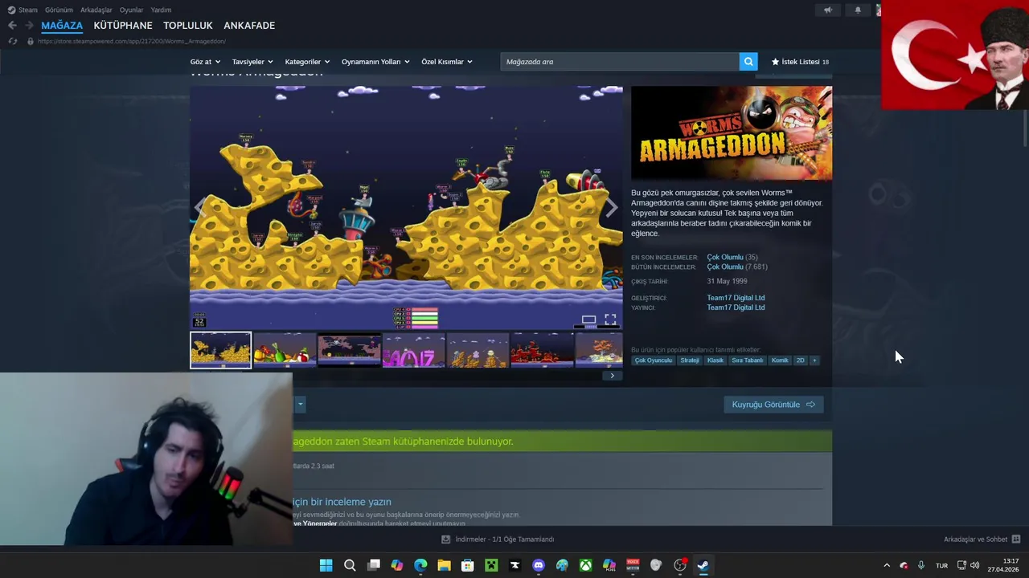Select the pink 2017 screenshot thumbnail
The width and height of the screenshot is (1029, 578).
tap(413, 350)
